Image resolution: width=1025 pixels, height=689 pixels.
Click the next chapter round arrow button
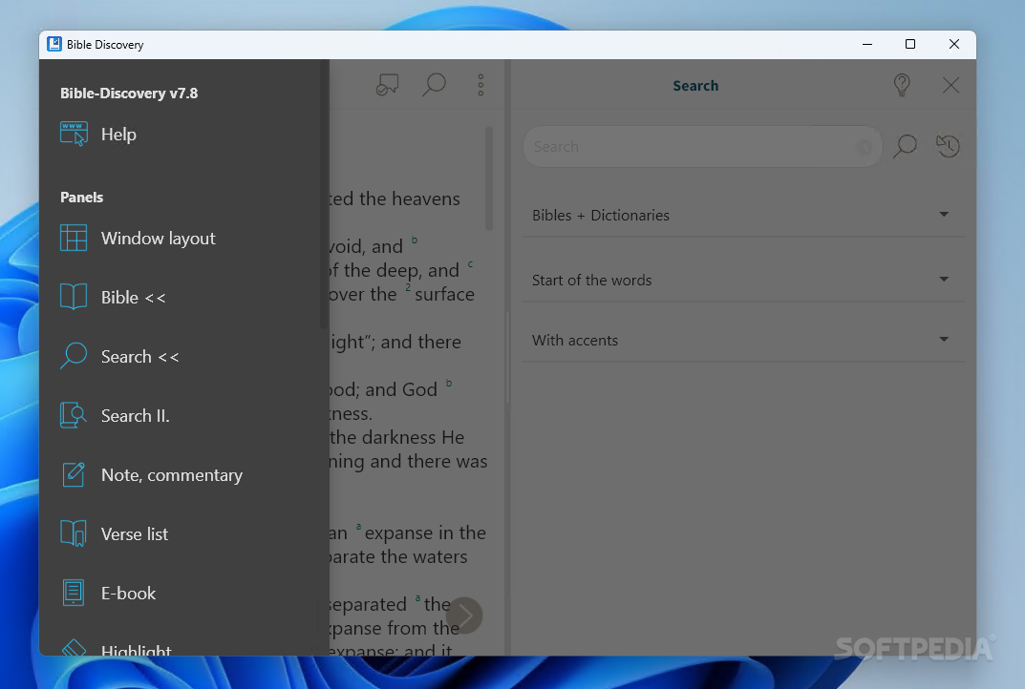click(x=464, y=616)
